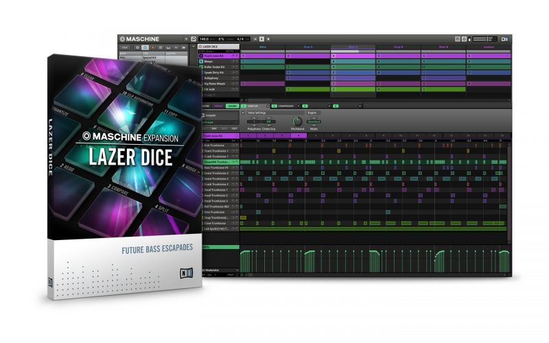Toggle COMPRESSOR plug-in slot 2 bypass
549x343 pixels.
click(274, 106)
